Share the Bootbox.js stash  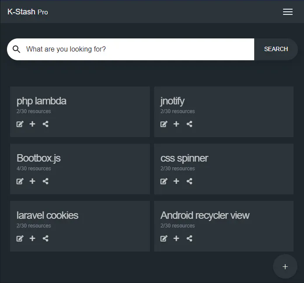[45, 181]
